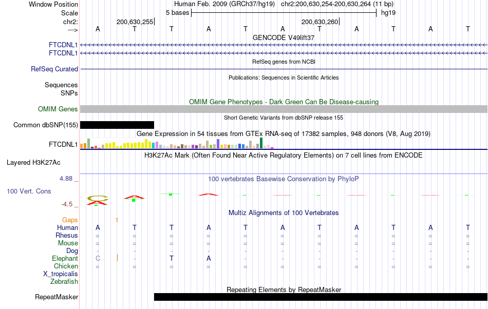The image size is (488, 309).
Task: Click the Human species label
Action: pyautogui.click(x=67, y=227)
